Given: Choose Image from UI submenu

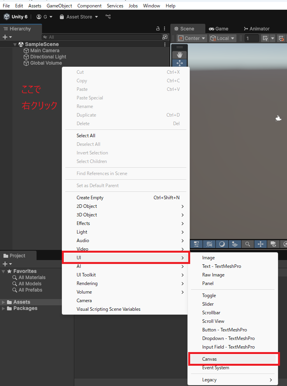Looking at the screenshot, I should pyautogui.click(x=233, y=257).
